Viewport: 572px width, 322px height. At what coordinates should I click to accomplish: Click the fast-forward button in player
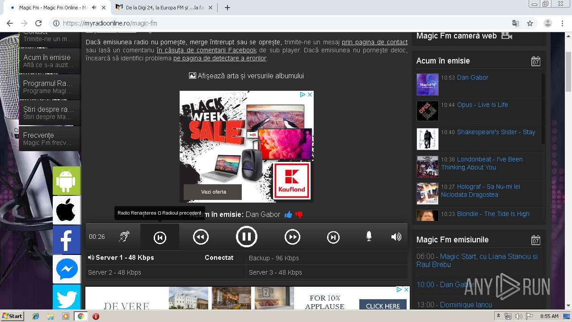[292, 237]
